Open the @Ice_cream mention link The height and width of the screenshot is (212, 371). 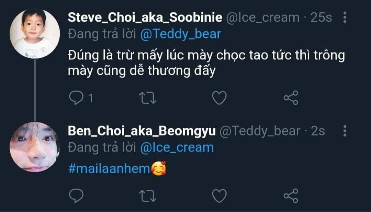pyautogui.click(x=177, y=148)
